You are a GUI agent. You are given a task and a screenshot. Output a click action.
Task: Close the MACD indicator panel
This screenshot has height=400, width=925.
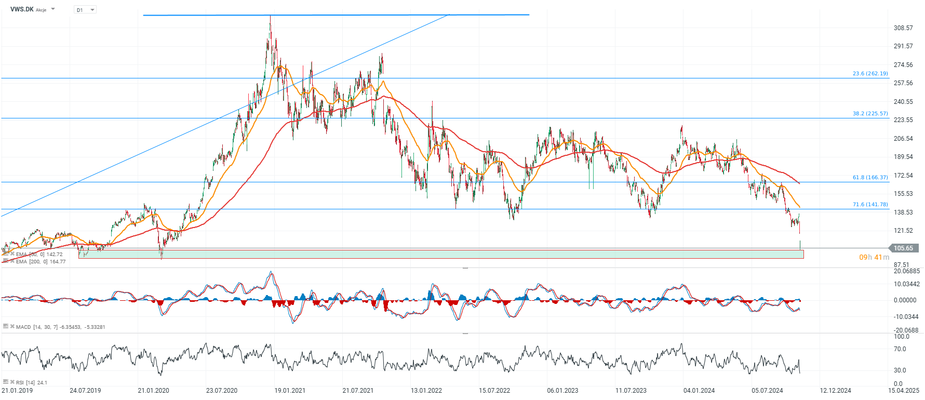click(x=12, y=327)
